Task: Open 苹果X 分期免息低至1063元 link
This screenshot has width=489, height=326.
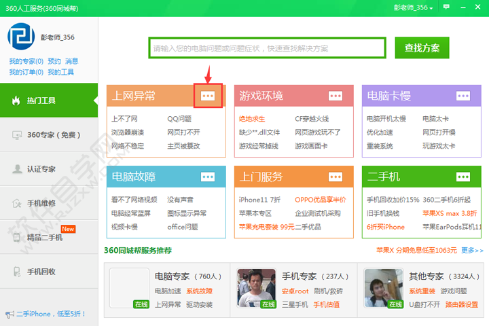Action: coord(416,250)
